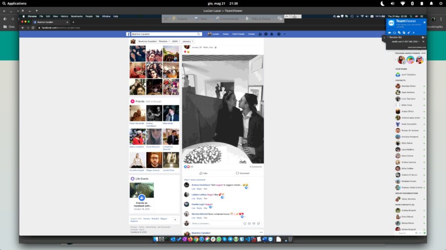This screenshot has height=250, width=446.
Task: Click the Facebook logo icon
Action: (x=128, y=34)
